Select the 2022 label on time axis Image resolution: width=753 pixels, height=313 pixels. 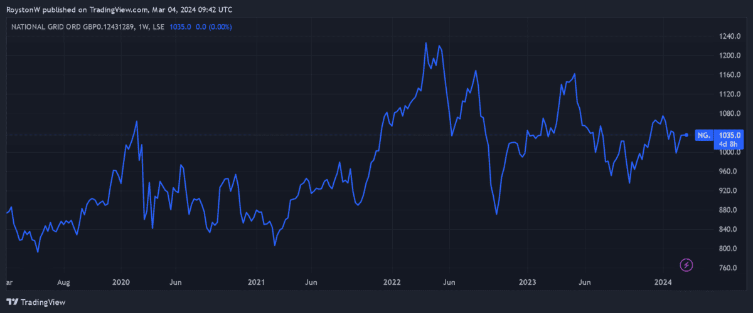392,283
